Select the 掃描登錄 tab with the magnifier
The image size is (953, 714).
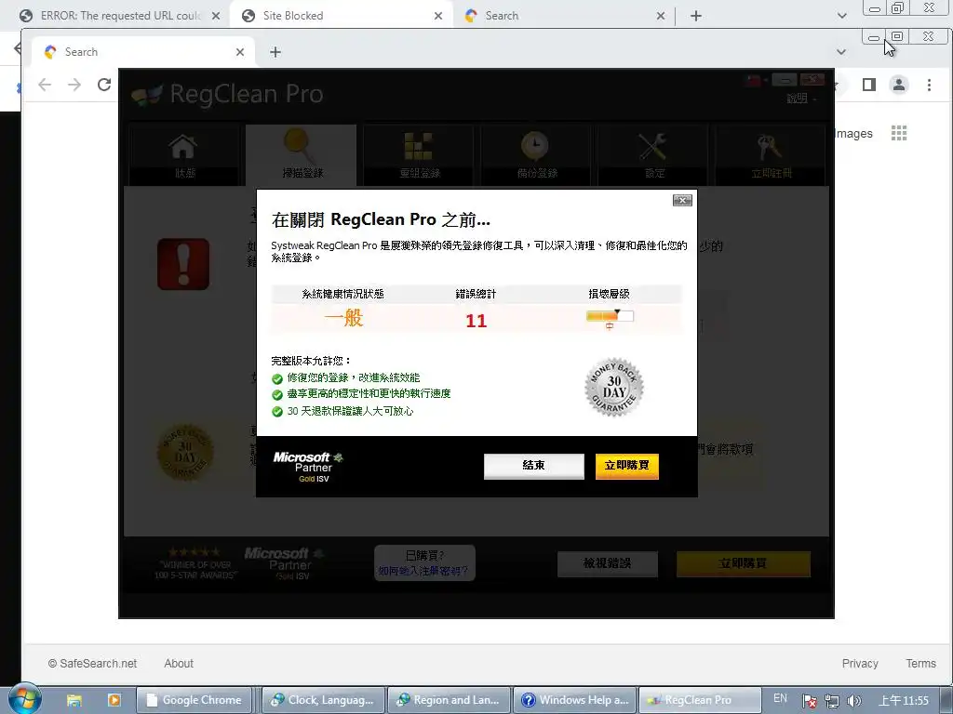pyautogui.click(x=302, y=155)
